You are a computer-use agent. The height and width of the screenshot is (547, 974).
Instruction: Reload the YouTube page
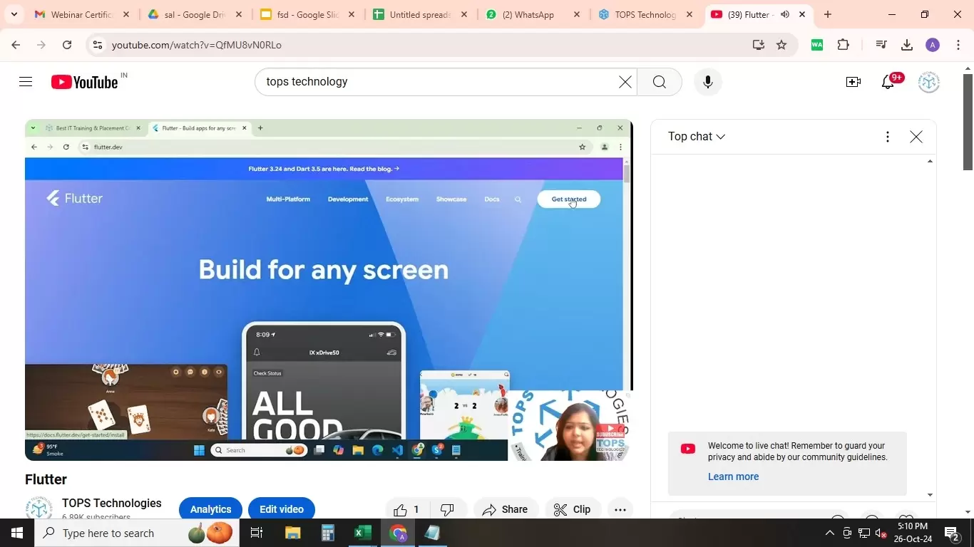(x=67, y=45)
